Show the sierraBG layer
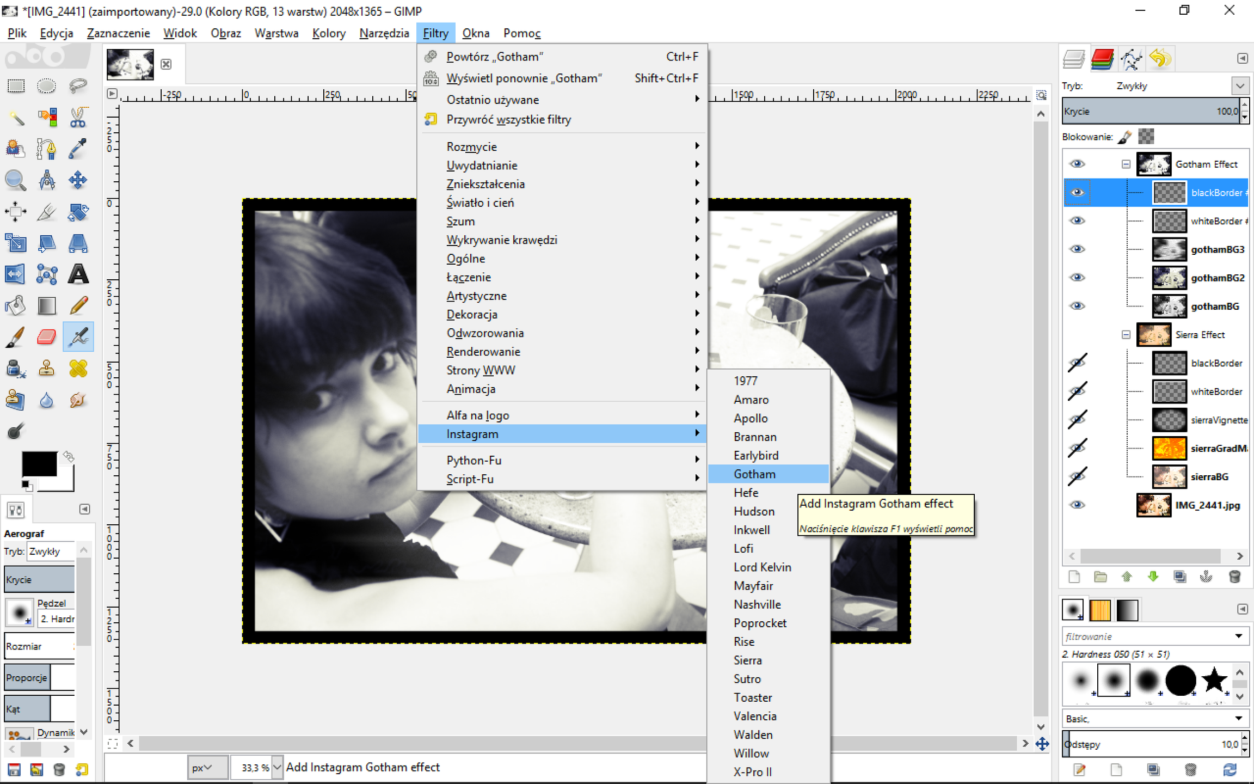Screen dimensions: 1254x784 (x=1077, y=476)
